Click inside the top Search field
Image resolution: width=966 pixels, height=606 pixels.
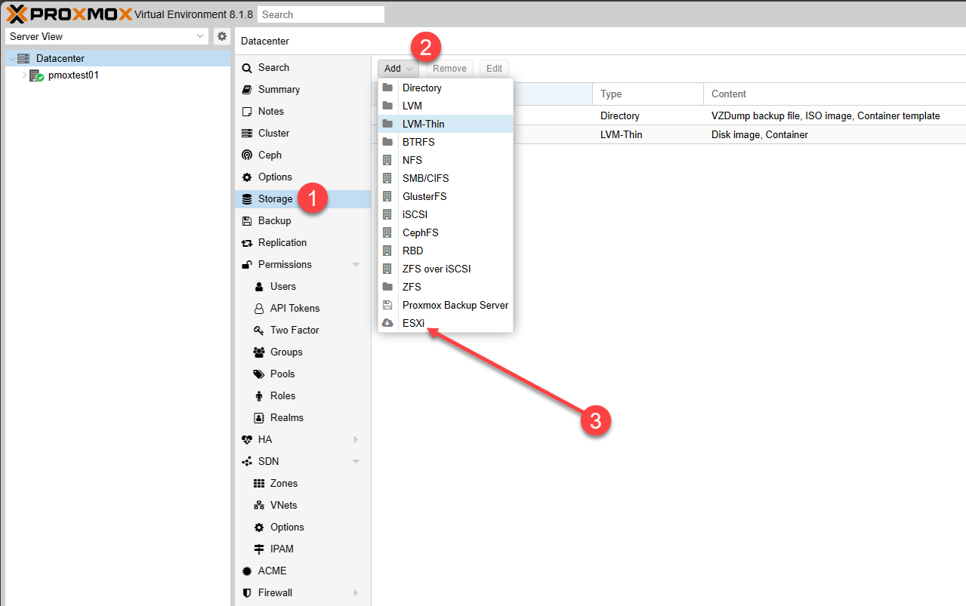point(320,14)
